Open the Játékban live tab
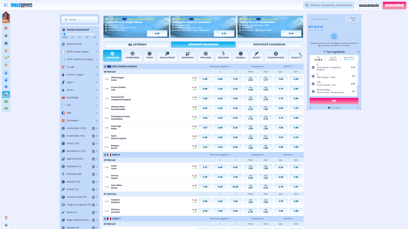The width and height of the screenshot is (408, 229). 137,44
